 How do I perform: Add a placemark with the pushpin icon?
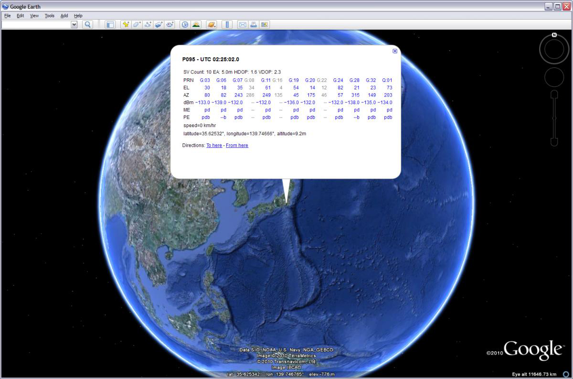[x=126, y=24]
